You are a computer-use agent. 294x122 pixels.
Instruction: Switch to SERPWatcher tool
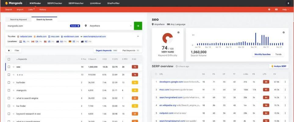pos(76,3)
